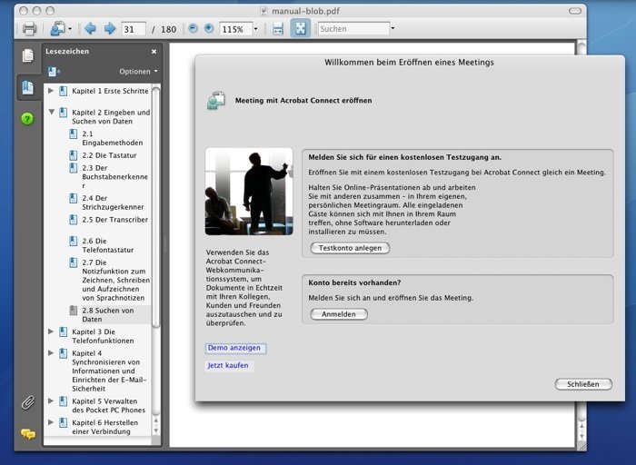Screen dimensions: 636x465
Task: Open the Acrobat Connect meeting toolbar icon
Action: tap(57, 29)
